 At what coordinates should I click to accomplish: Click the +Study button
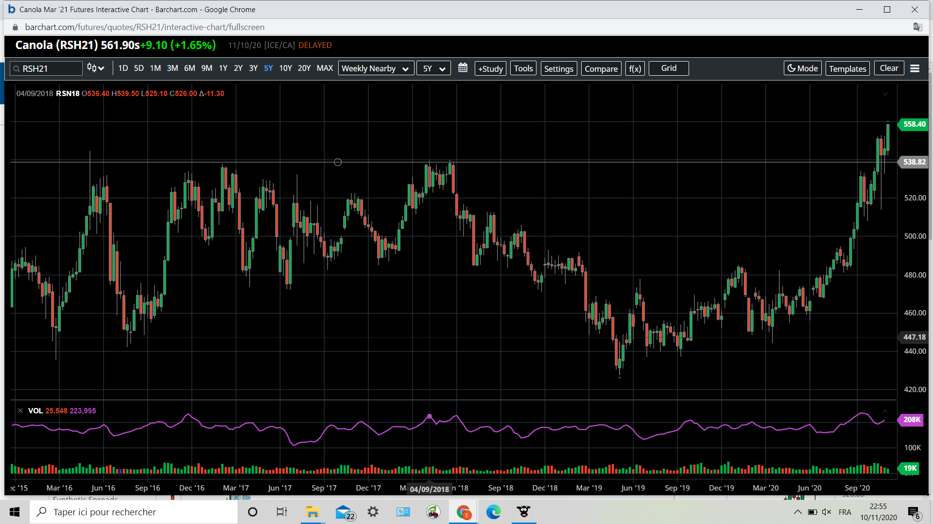point(490,68)
